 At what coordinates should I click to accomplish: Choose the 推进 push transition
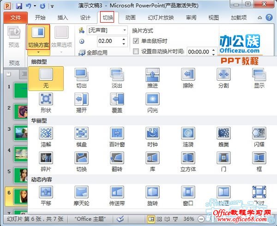point(152,78)
